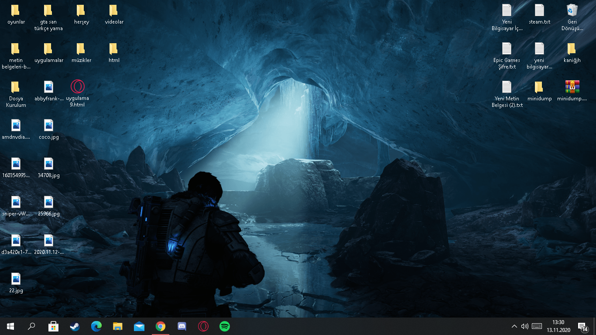Open the Windows Start menu
The image size is (596, 335).
(x=10, y=326)
